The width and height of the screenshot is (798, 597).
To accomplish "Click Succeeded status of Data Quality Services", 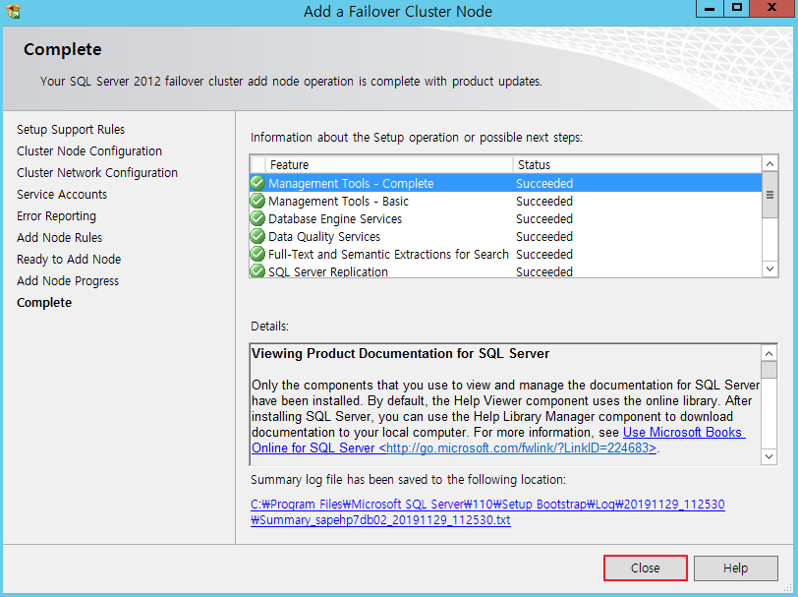I will tap(544, 236).
